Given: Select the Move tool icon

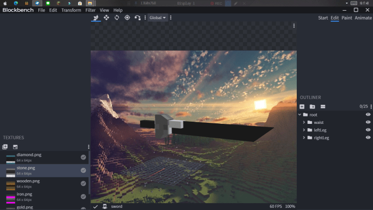Looking at the screenshot, I should point(107,18).
